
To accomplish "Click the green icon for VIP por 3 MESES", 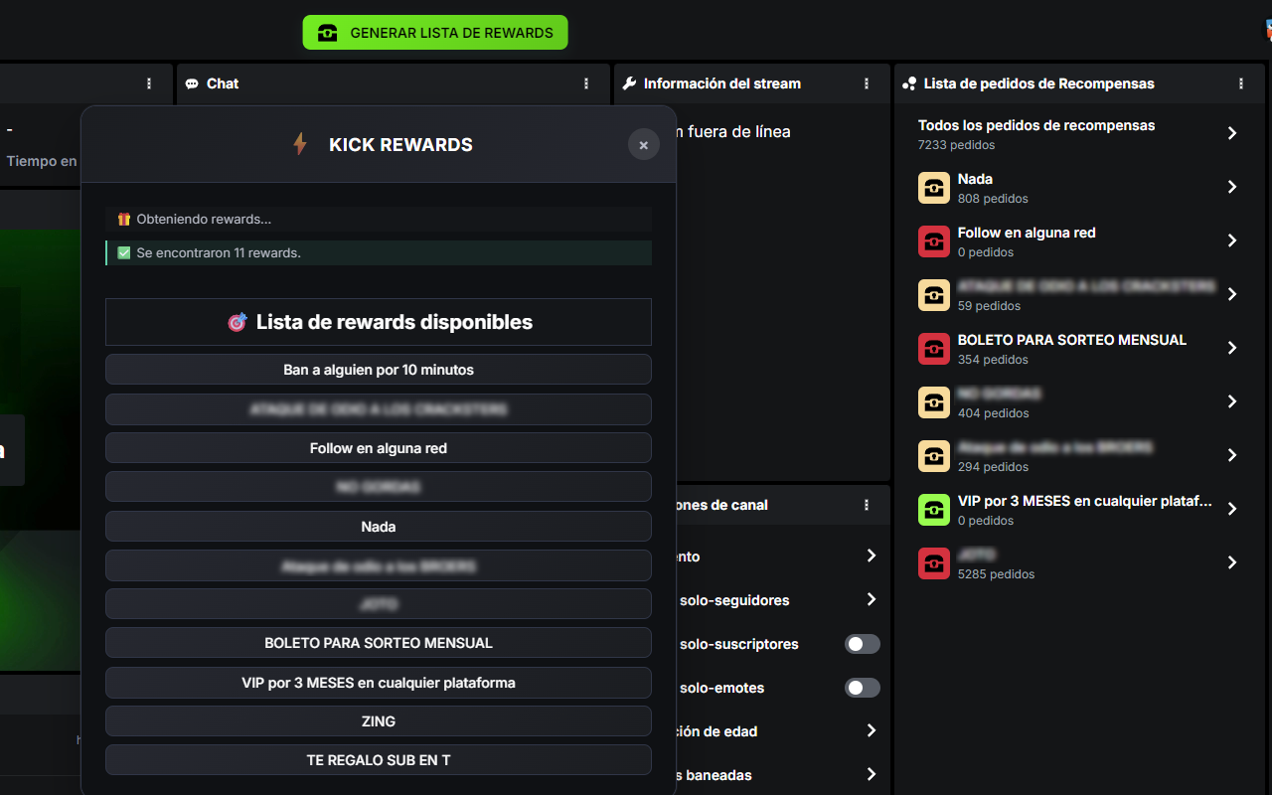I will 934,509.
